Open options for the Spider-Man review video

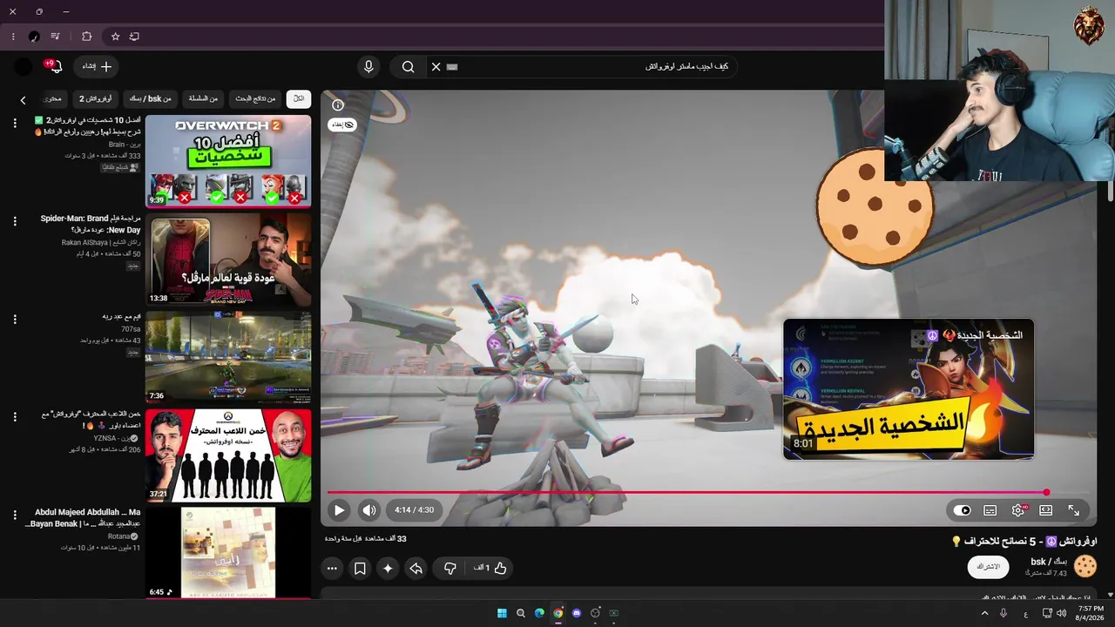15,221
